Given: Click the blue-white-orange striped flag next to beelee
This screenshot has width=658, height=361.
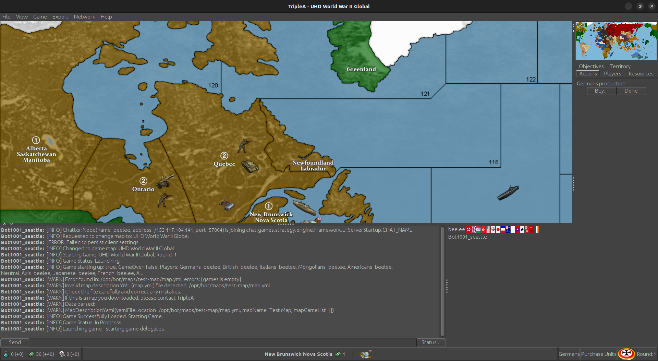Looking at the screenshot, I should (537, 229).
